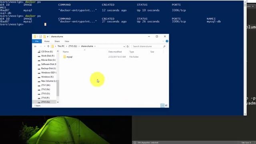
Task: Go up one folder level
Action: point(48,46)
